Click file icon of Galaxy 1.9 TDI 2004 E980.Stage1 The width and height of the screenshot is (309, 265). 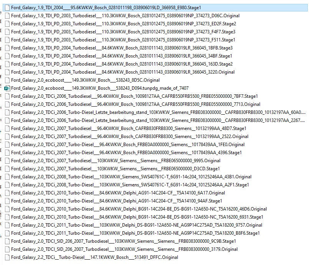(x=7, y=8)
